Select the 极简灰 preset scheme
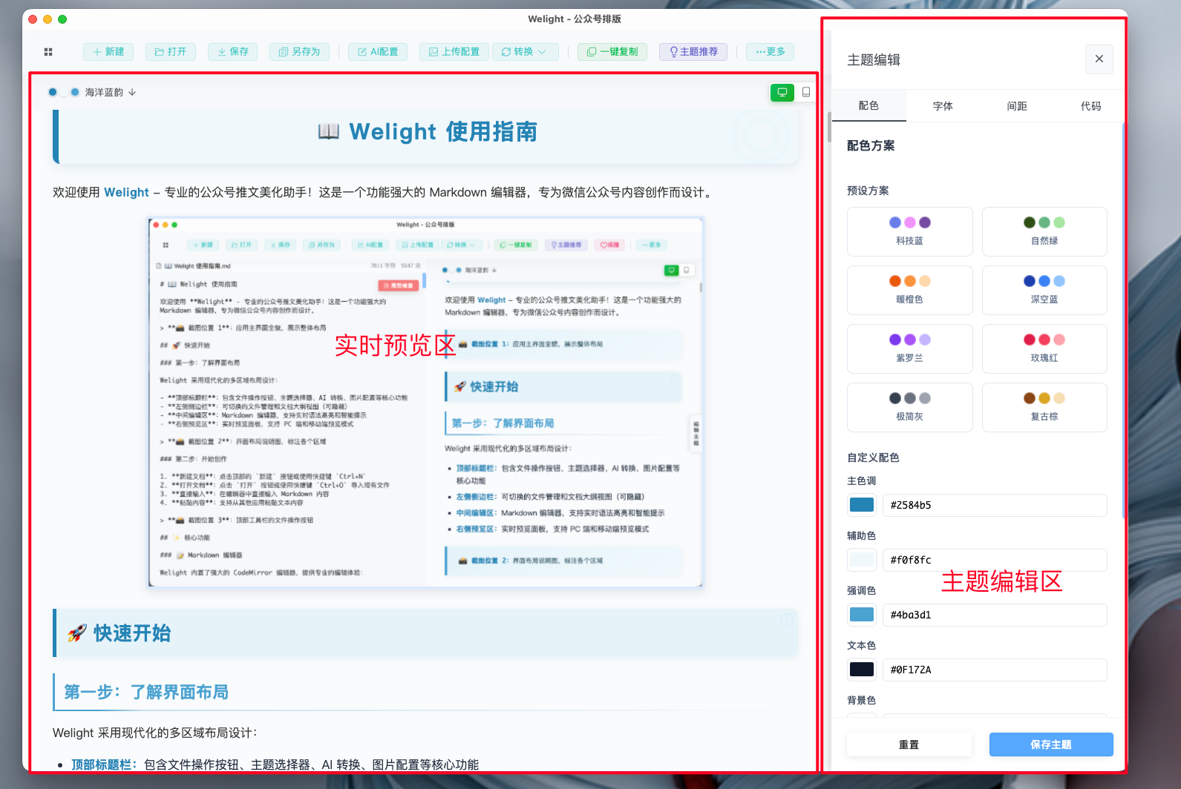Screen dimensions: 1181x789 click(910, 407)
